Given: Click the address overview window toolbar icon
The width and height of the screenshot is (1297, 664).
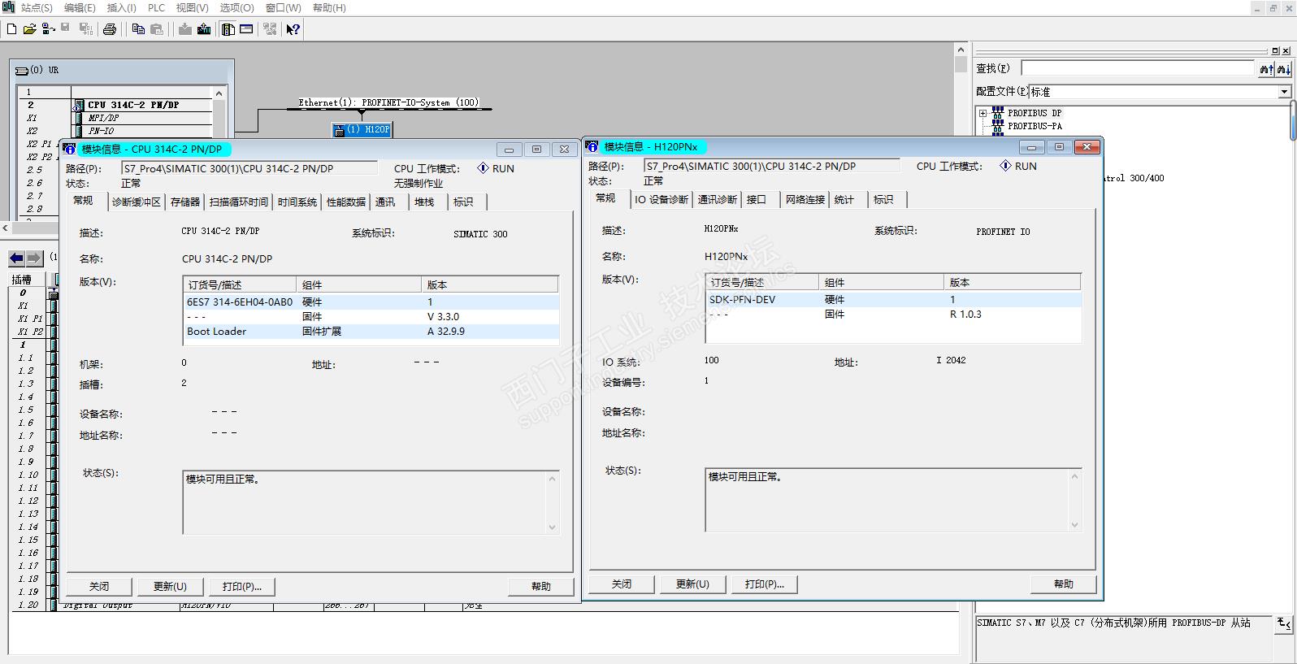Looking at the screenshot, I should (x=246, y=29).
